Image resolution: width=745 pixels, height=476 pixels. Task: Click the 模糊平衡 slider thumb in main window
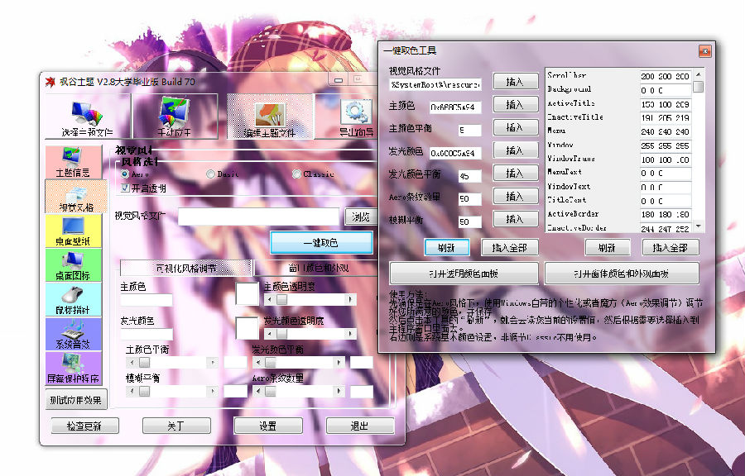(x=144, y=392)
